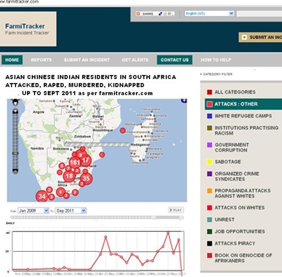Click the red All Categories color swatch
This screenshot has height=277, width=282.
(x=209, y=92)
